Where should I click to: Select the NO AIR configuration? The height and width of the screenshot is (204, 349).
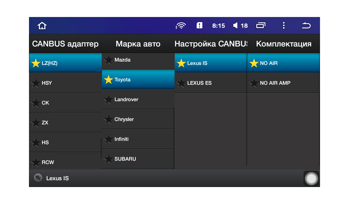[x=284, y=63]
